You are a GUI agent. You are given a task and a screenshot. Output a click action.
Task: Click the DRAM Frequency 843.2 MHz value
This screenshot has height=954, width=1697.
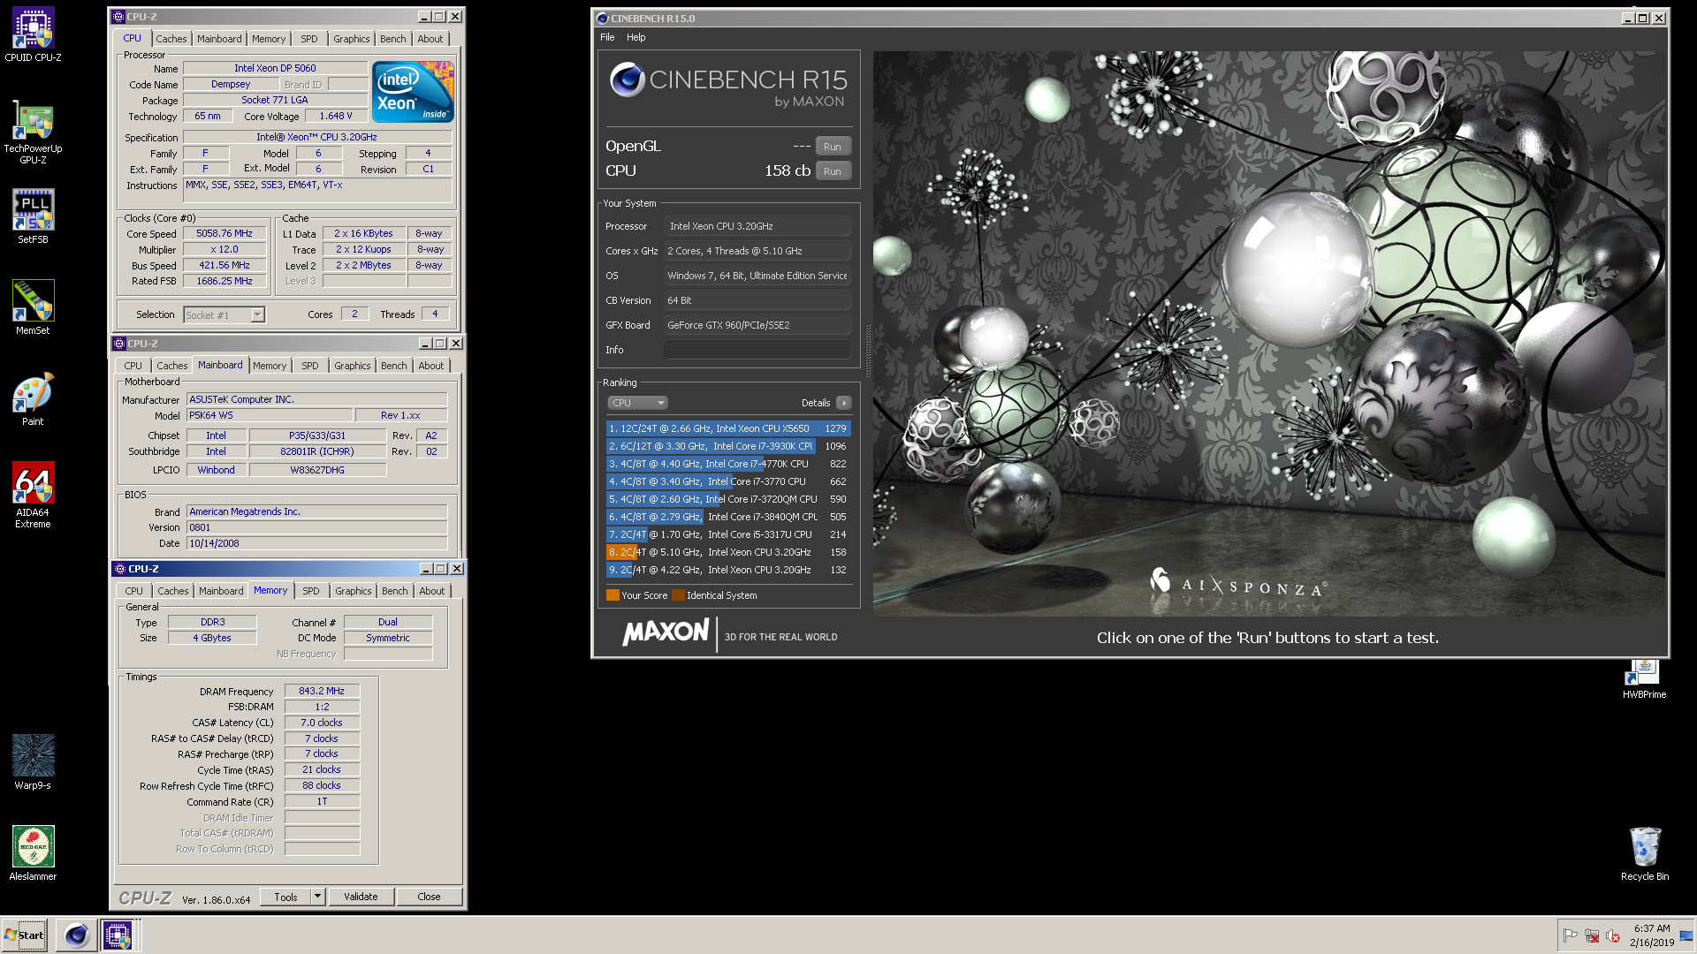(x=322, y=692)
